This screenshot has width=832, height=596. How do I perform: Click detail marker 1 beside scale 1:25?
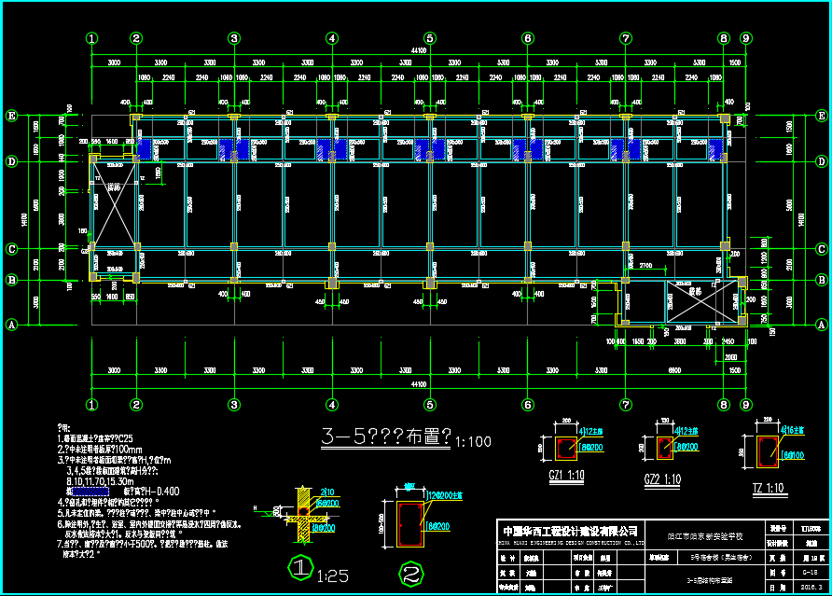tap(299, 566)
